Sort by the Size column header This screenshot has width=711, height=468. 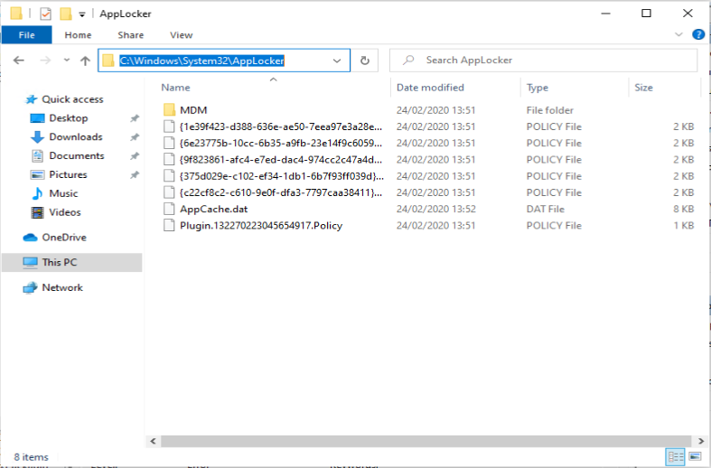[643, 88]
